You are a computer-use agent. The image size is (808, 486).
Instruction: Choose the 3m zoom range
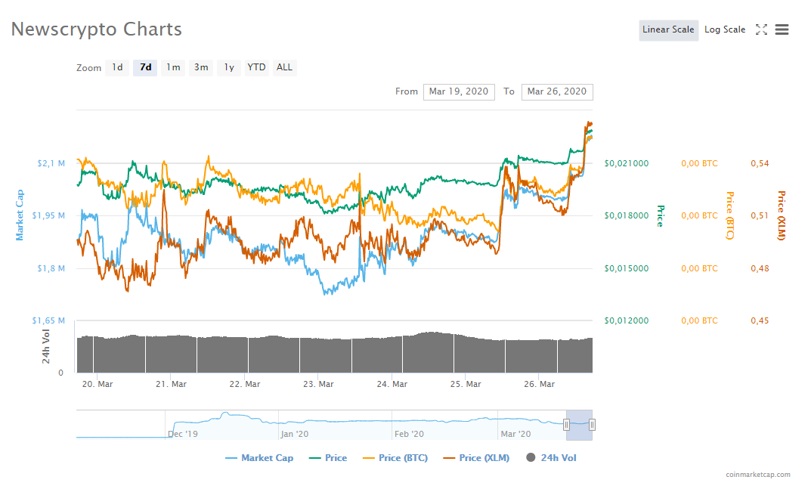point(201,67)
